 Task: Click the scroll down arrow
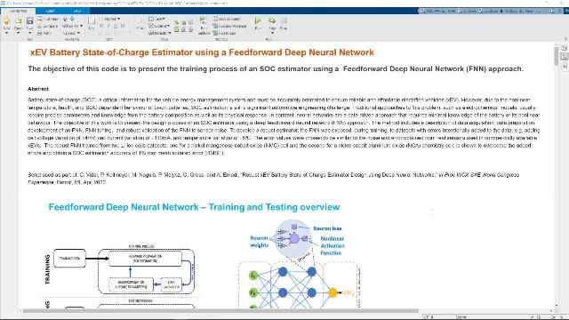(557, 306)
